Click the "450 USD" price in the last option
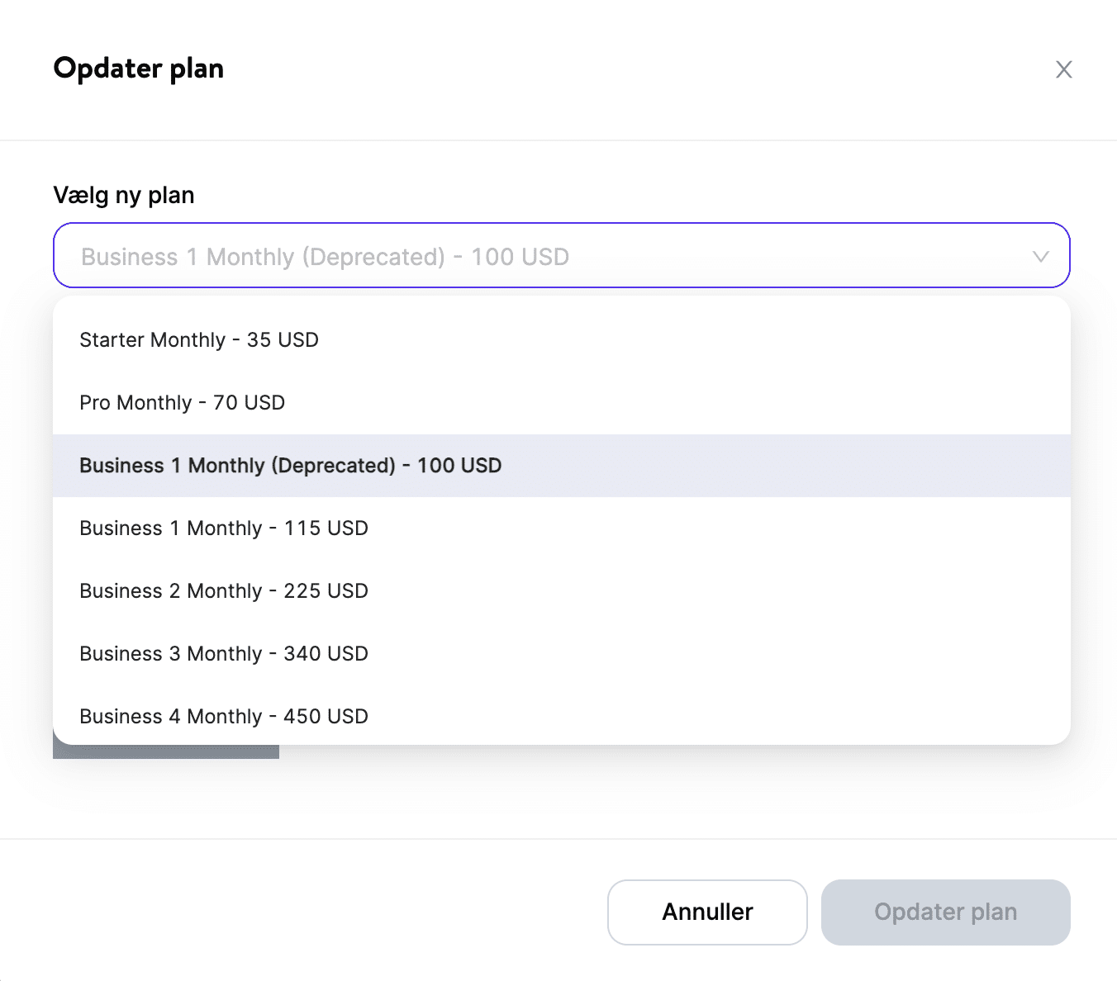 pos(326,717)
